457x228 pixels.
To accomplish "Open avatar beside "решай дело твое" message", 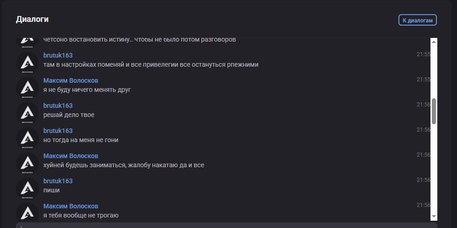I will pyautogui.click(x=27, y=112).
